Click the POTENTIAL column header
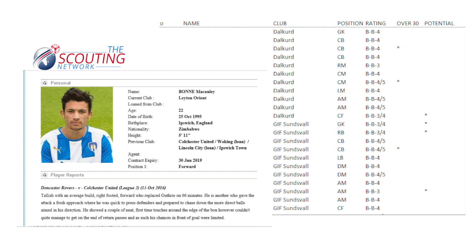Viewport: 471px width, 242px height. [439, 24]
